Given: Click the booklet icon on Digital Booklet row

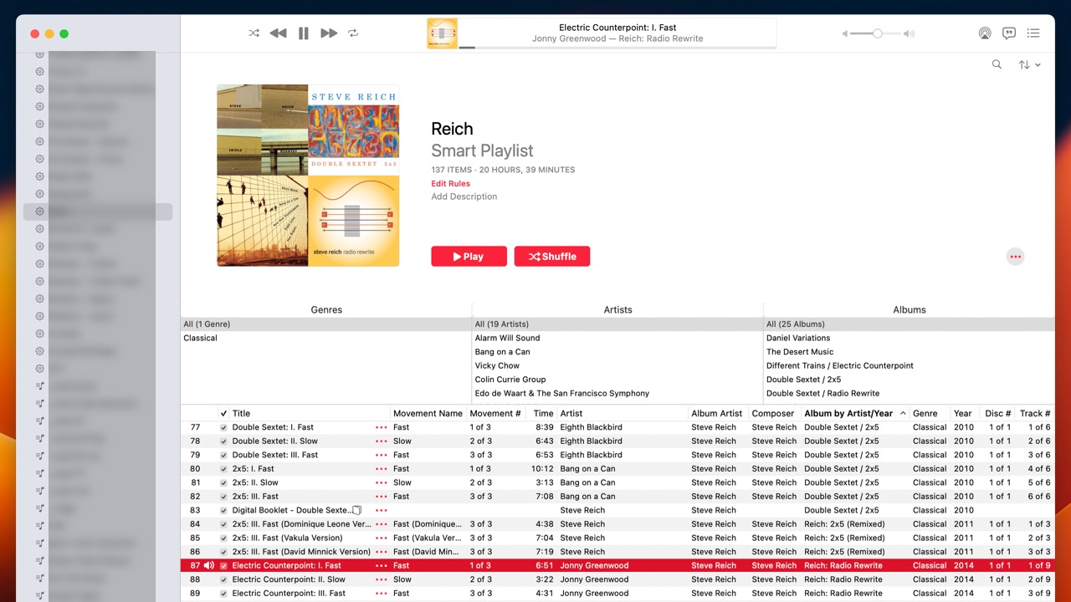Looking at the screenshot, I should pyautogui.click(x=356, y=510).
